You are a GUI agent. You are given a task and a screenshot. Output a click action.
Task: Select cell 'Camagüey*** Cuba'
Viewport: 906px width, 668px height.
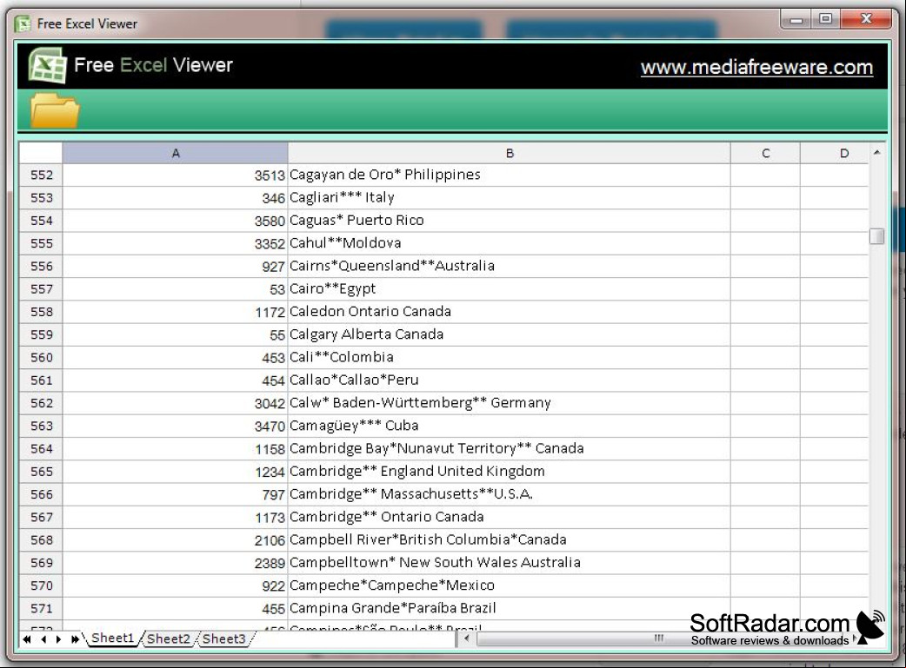[x=509, y=427]
